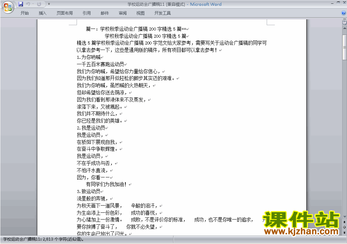Click the heading line '篇一:学校秋季运动会广播稿 200 字精选 5 篇=='

(136, 29)
